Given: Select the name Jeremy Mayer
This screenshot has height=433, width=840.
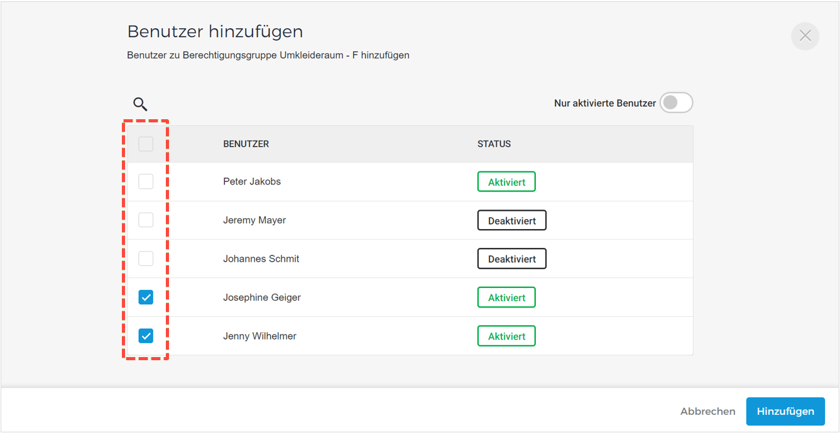Looking at the screenshot, I should (254, 220).
